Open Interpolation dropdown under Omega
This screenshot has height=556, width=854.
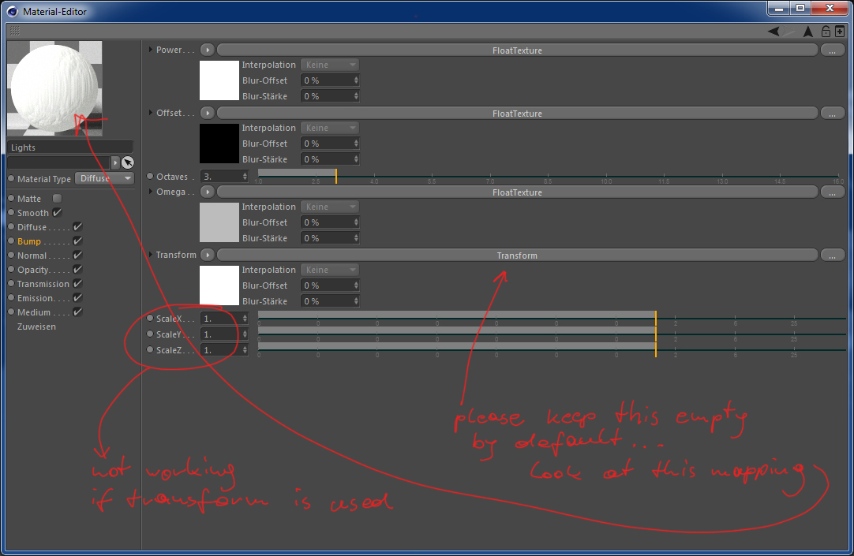330,207
